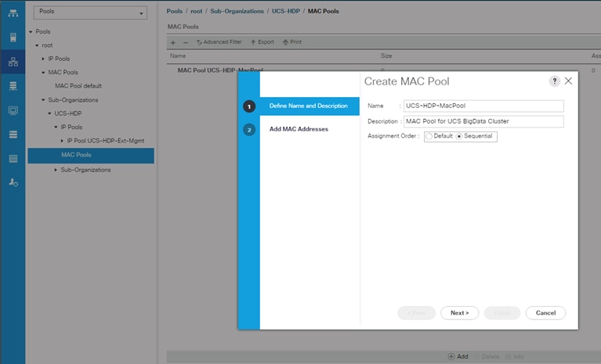Click the Description input field
The width and height of the screenshot is (601, 364).
(483, 121)
